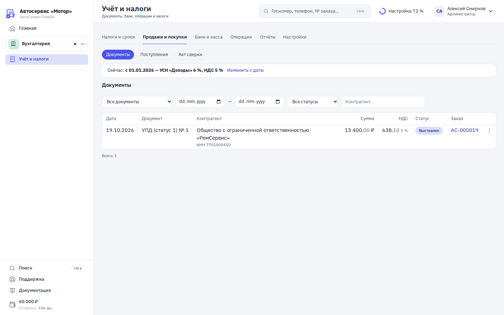
Task: Click the Учёт и налоги sidebar icon
Action: [x=12, y=59]
